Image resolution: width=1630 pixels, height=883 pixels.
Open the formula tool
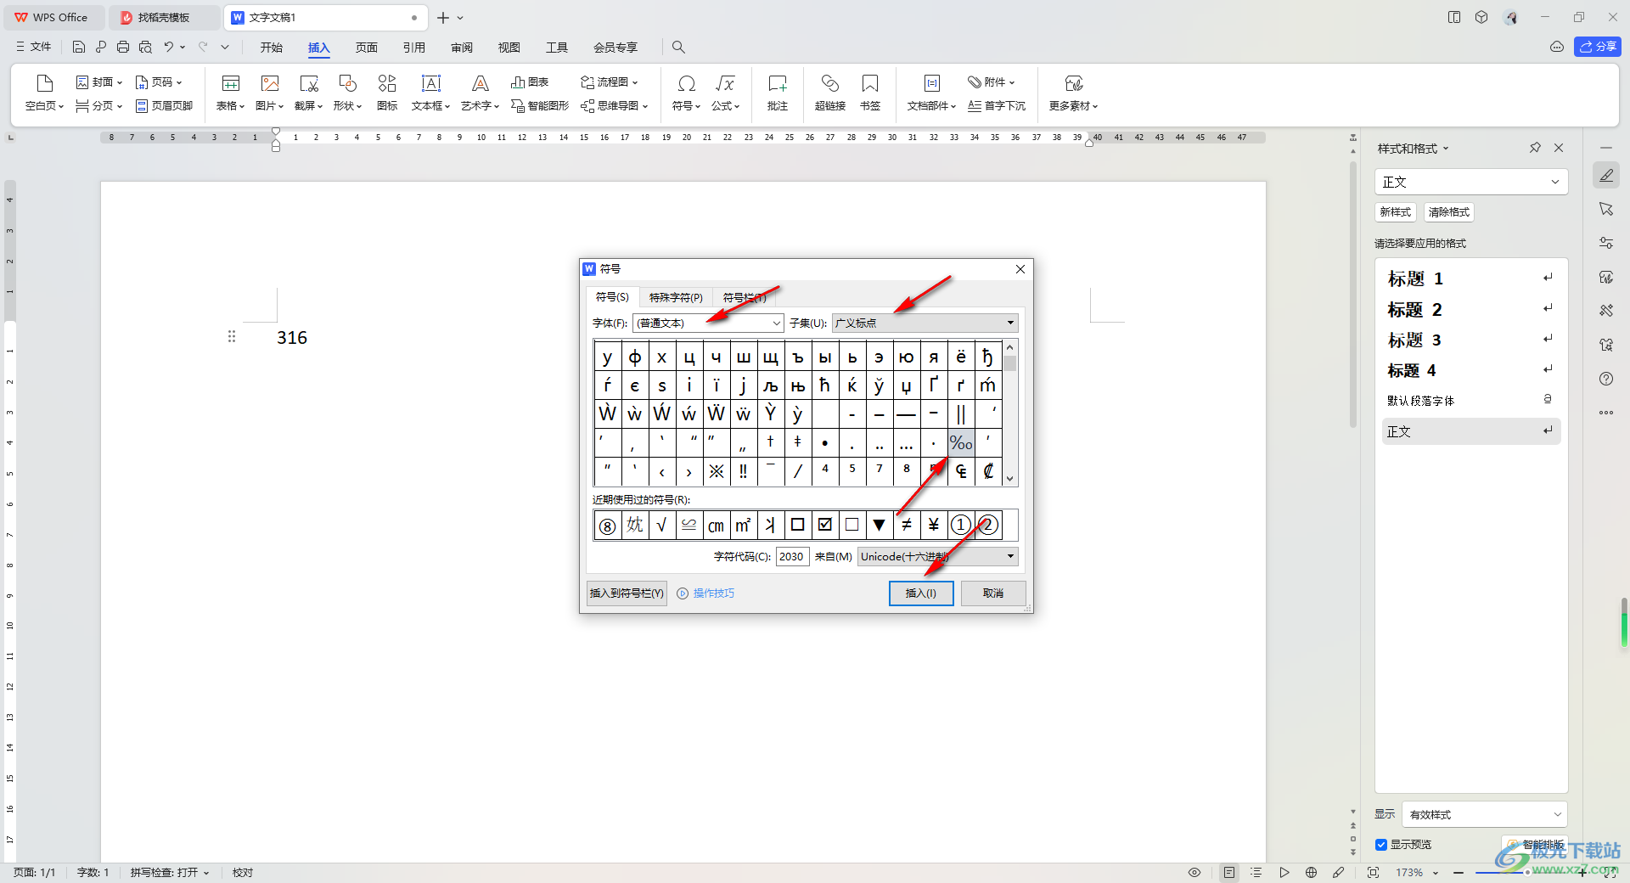tap(725, 93)
